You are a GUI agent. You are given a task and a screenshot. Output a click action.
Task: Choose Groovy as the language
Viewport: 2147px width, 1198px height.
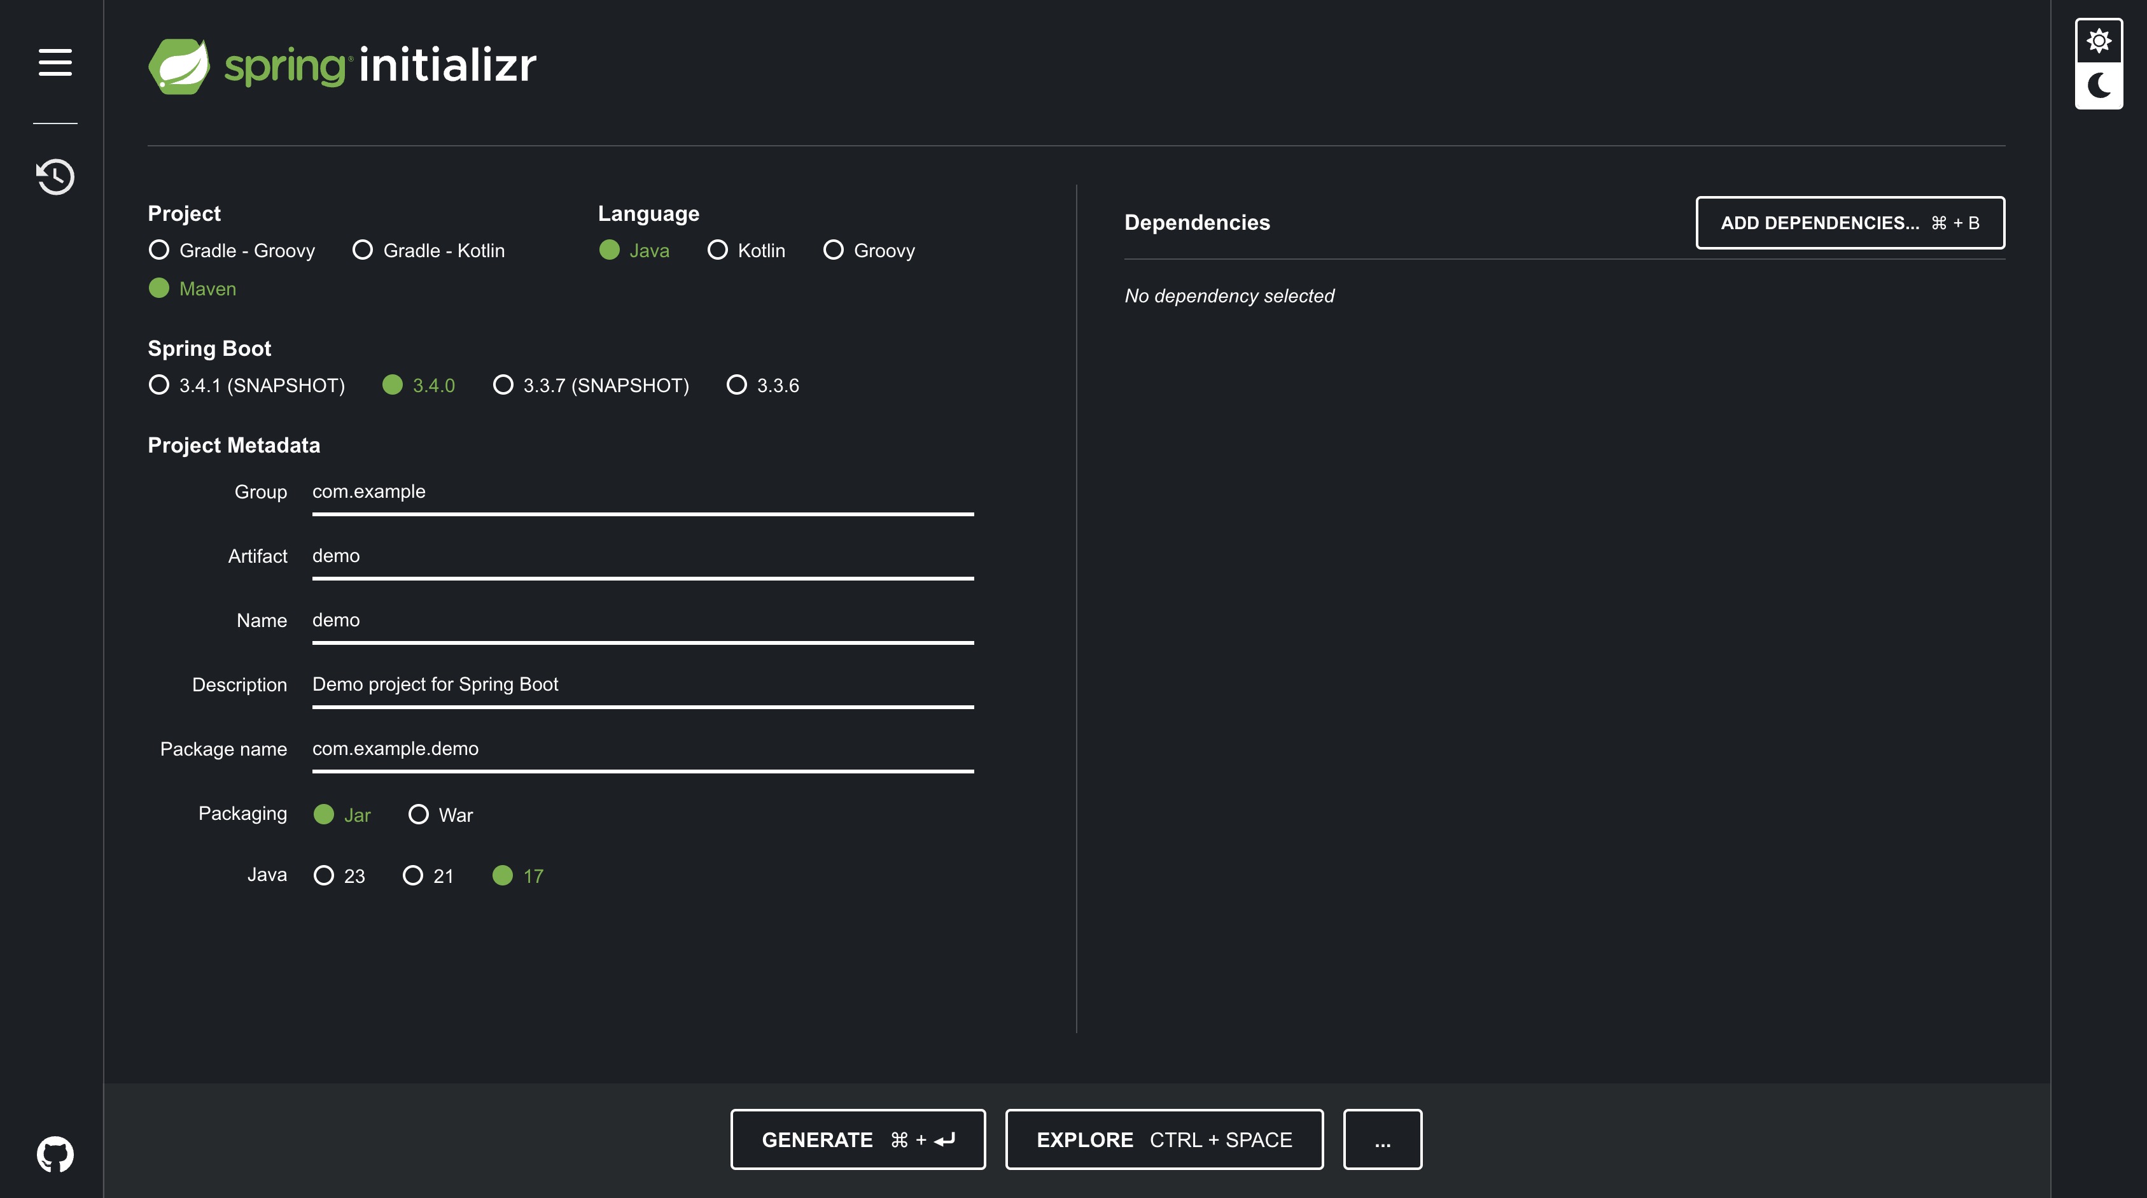click(x=869, y=250)
